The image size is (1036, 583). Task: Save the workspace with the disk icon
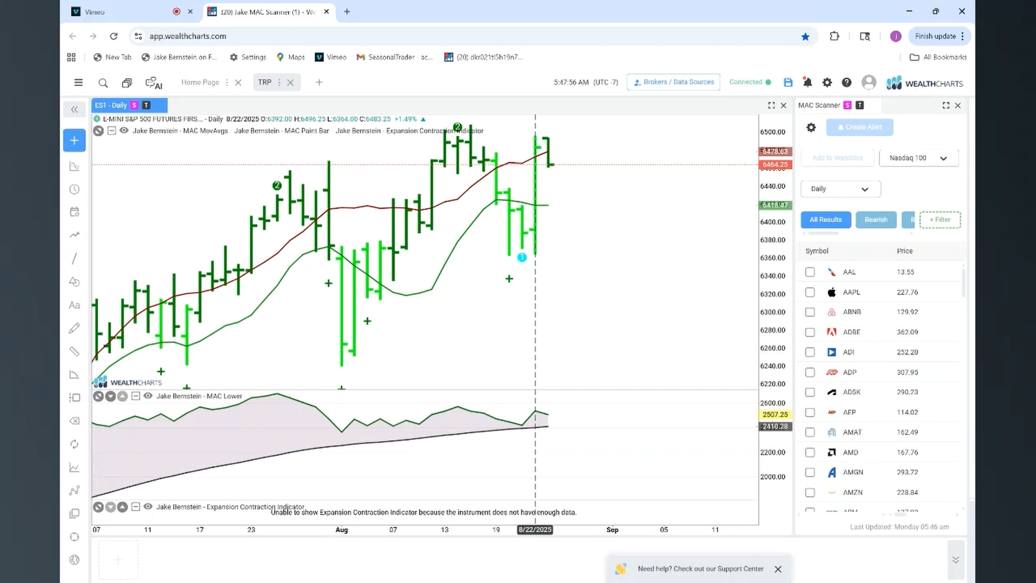tap(788, 83)
